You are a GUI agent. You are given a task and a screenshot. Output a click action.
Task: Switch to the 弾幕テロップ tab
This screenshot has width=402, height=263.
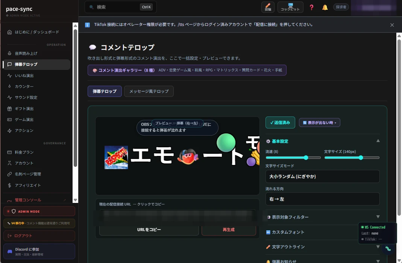pyautogui.click(x=105, y=91)
